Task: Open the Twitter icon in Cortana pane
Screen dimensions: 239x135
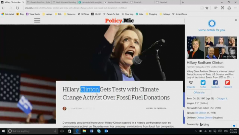Action: pyautogui.click(x=203, y=84)
